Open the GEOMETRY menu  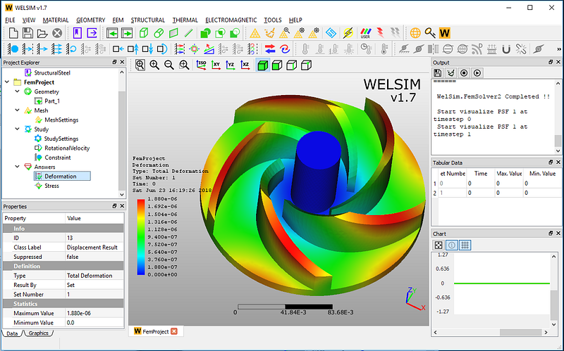[x=91, y=20]
